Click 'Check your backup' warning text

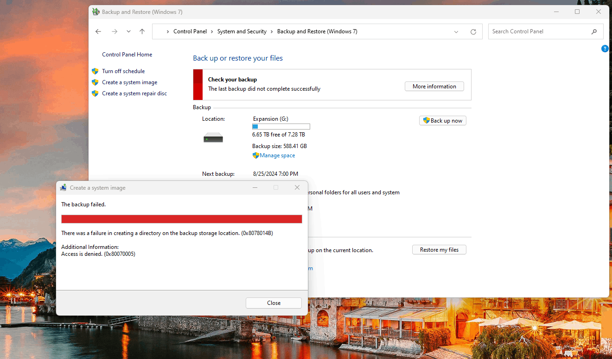232,80
